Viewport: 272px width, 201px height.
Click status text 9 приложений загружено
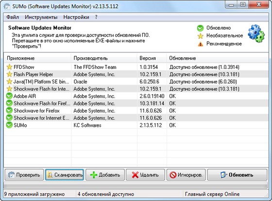[x=34, y=194]
